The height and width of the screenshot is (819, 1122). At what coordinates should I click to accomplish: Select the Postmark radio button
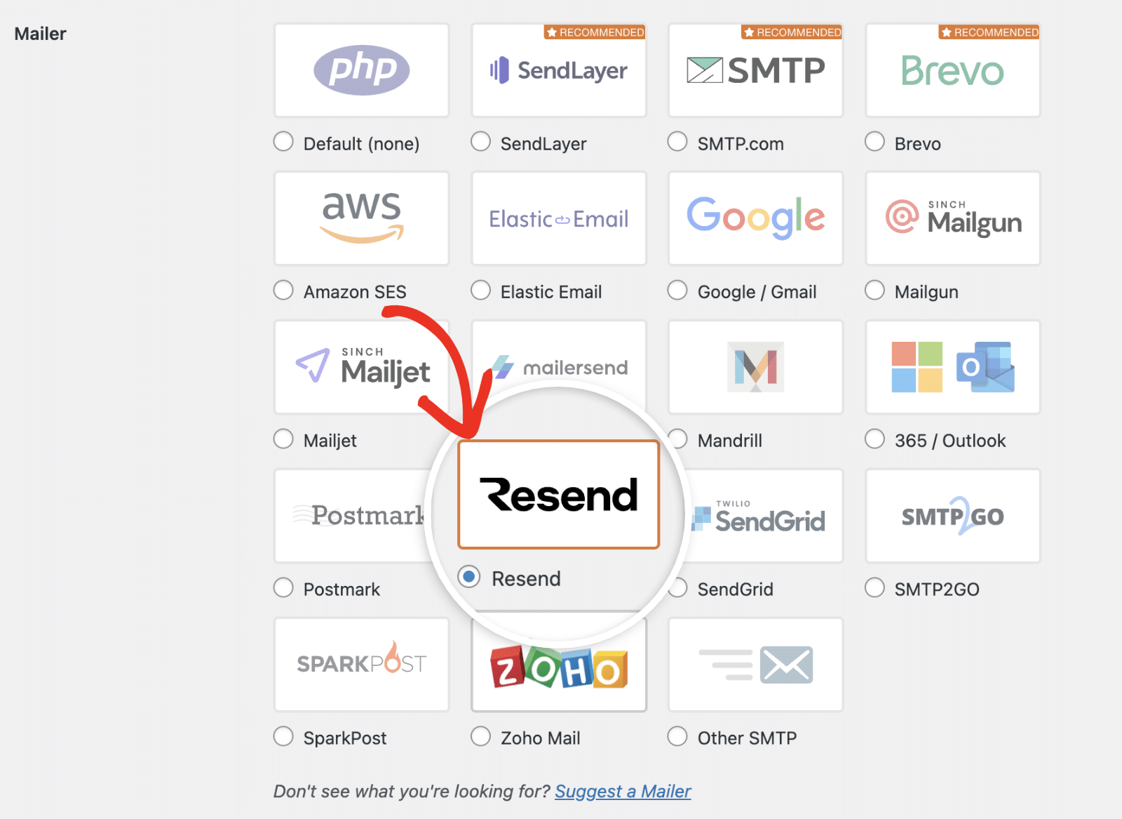pos(283,587)
